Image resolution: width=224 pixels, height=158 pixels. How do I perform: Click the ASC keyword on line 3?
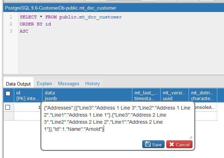pyautogui.click(x=24, y=31)
